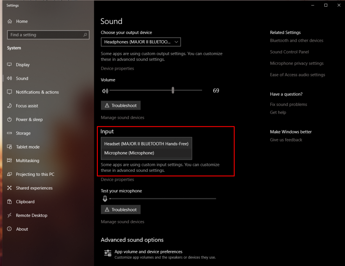This screenshot has height=266, width=345.
Task: Open Notifications & actions settings
Action: point(37,92)
